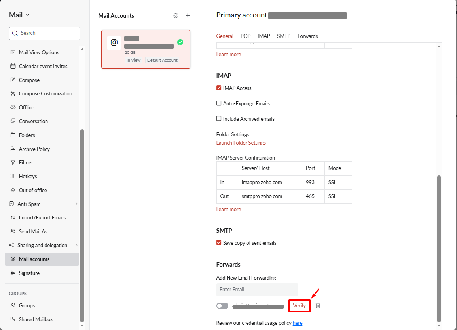The image size is (457, 330).
Task: Click the Enter Email forwarding field
Action: tap(257, 290)
